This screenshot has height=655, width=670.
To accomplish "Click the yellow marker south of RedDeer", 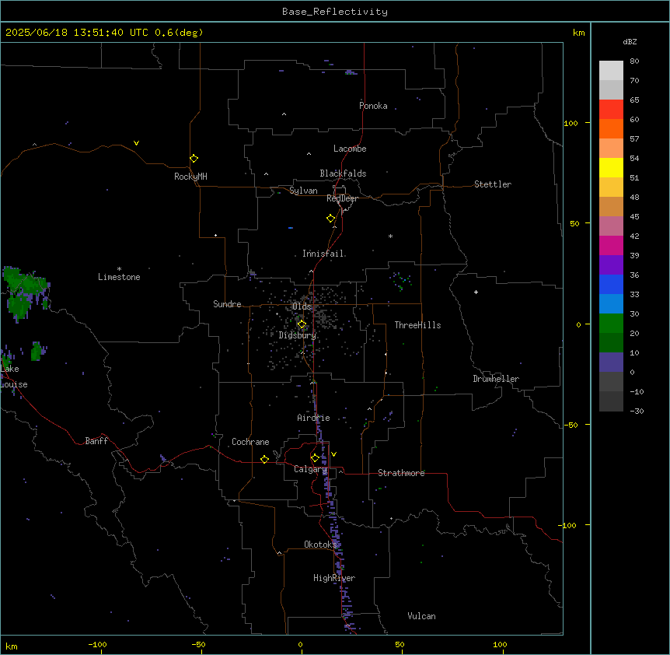I will (330, 218).
